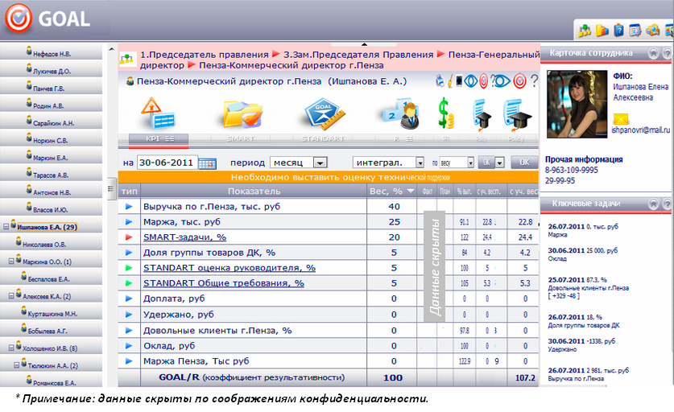
Task: Click the org chart icon beside breadcrumb
Action: [126, 60]
